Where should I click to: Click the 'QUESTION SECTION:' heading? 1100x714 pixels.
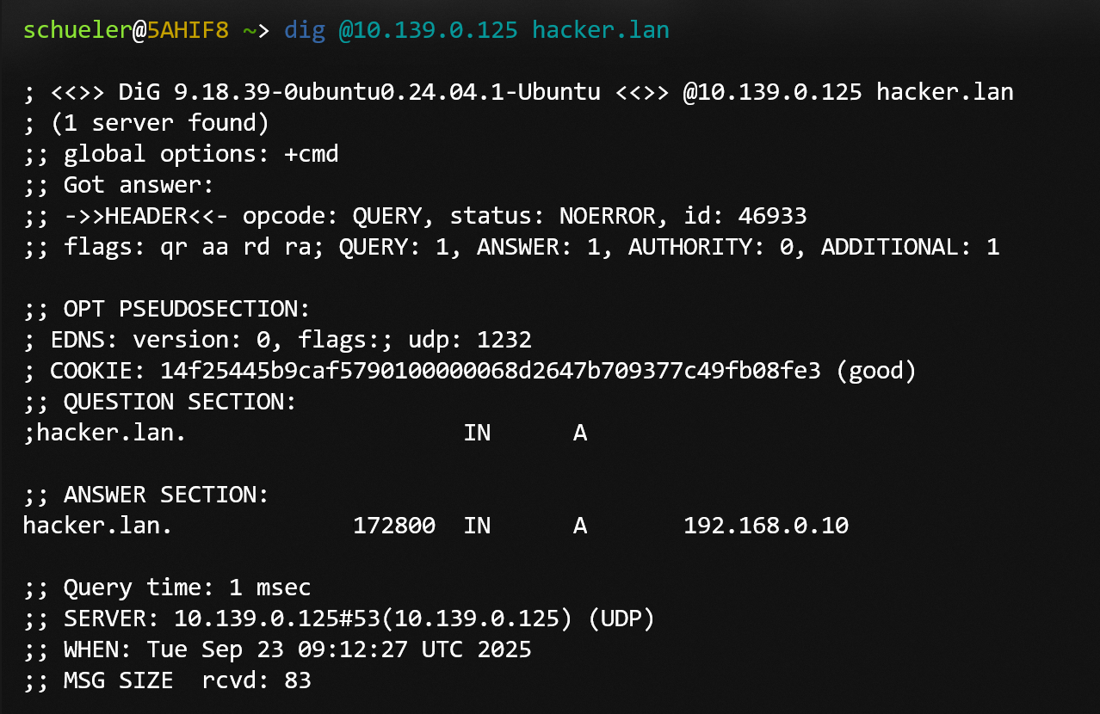pos(180,402)
